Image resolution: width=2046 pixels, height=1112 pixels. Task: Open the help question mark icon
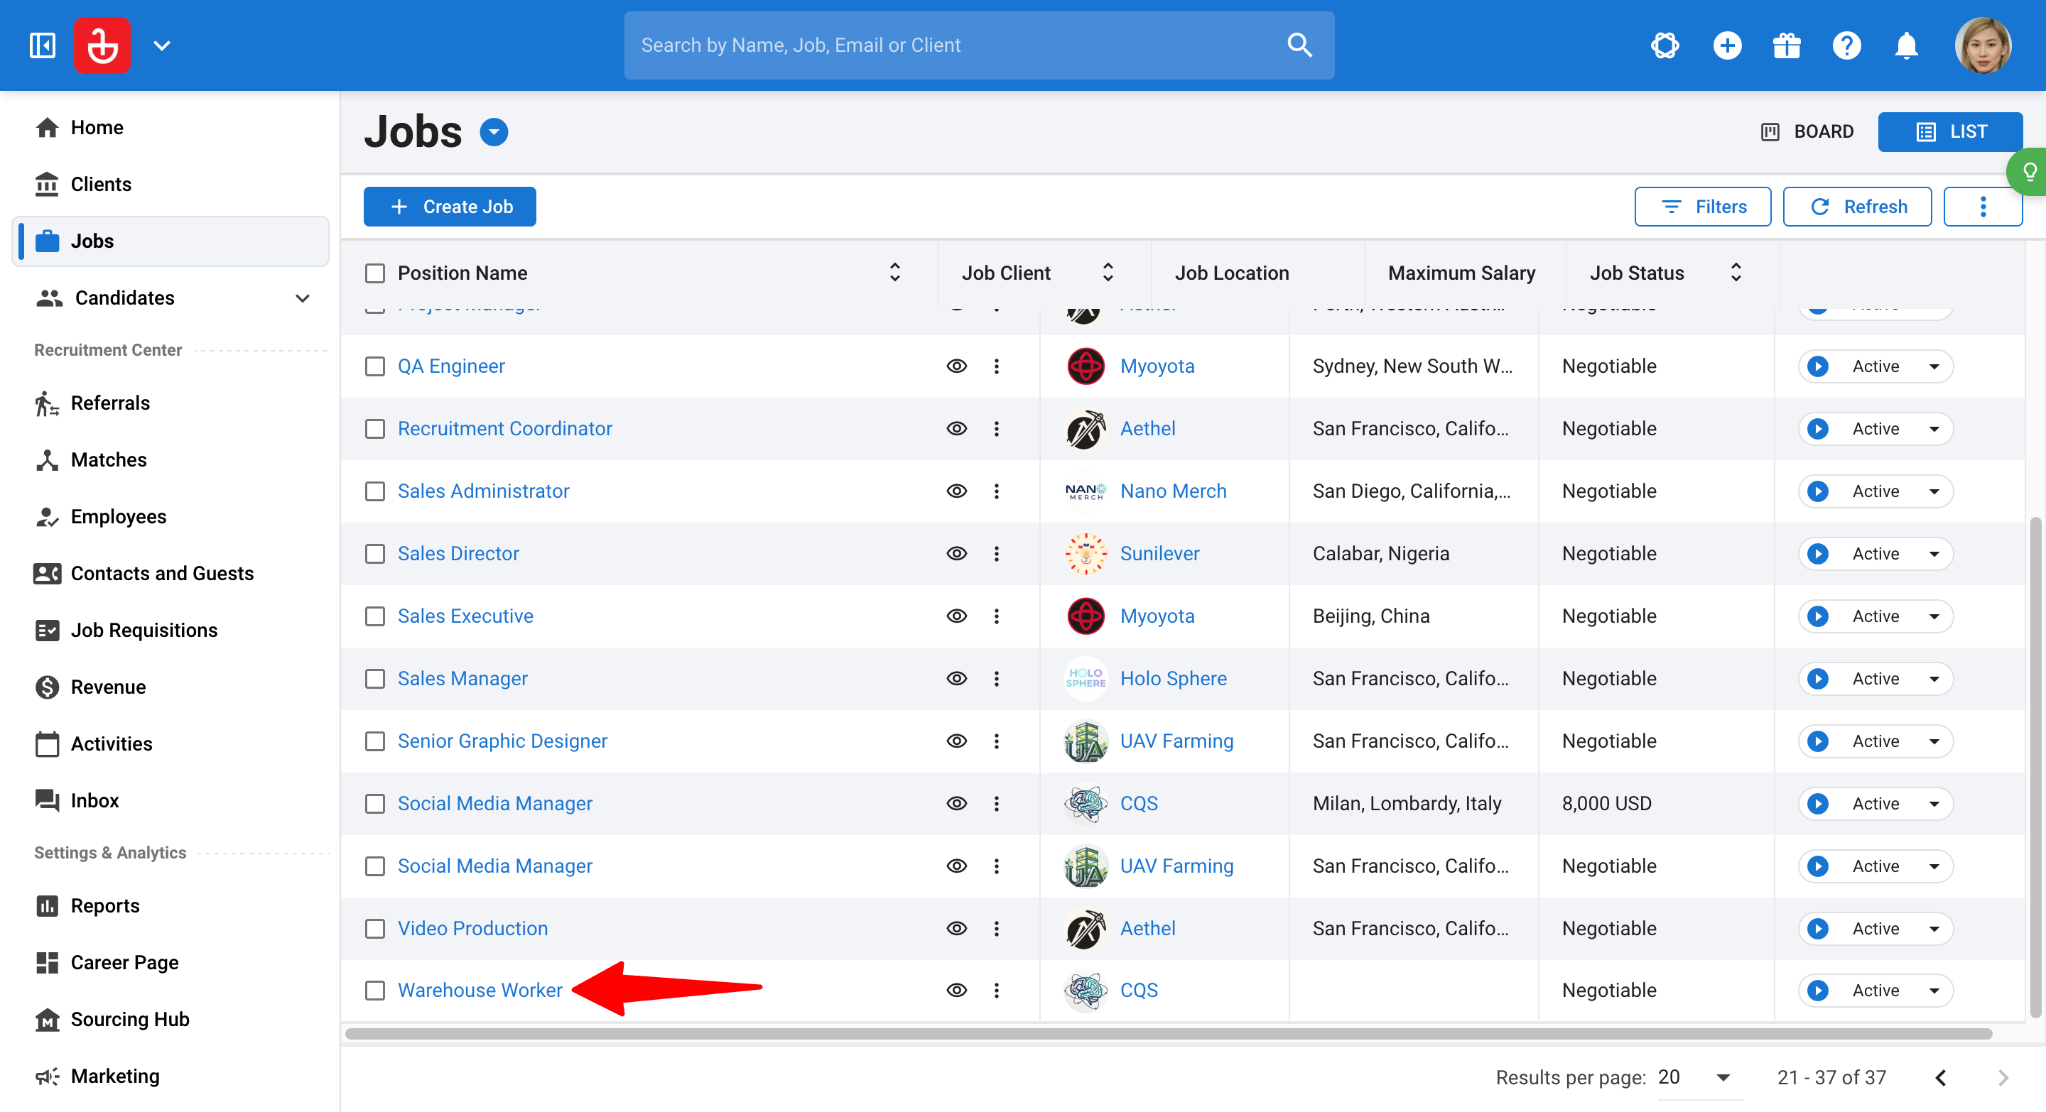tap(1846, 45)
